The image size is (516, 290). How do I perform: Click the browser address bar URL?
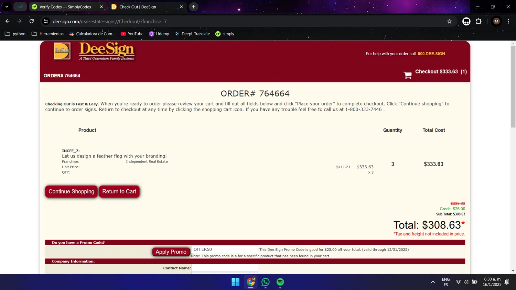point(110,21)
